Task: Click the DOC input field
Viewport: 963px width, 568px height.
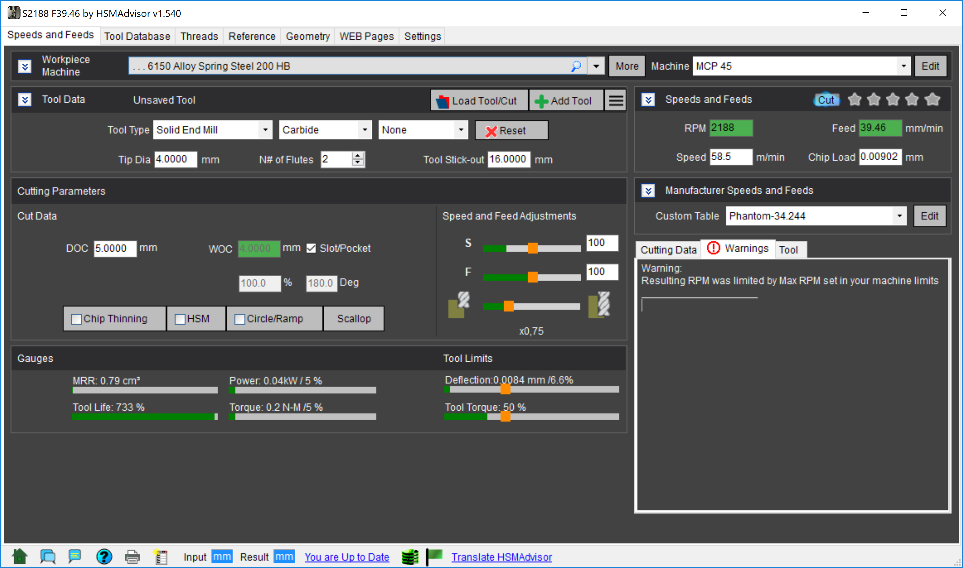Action: (x=115, y=248)
